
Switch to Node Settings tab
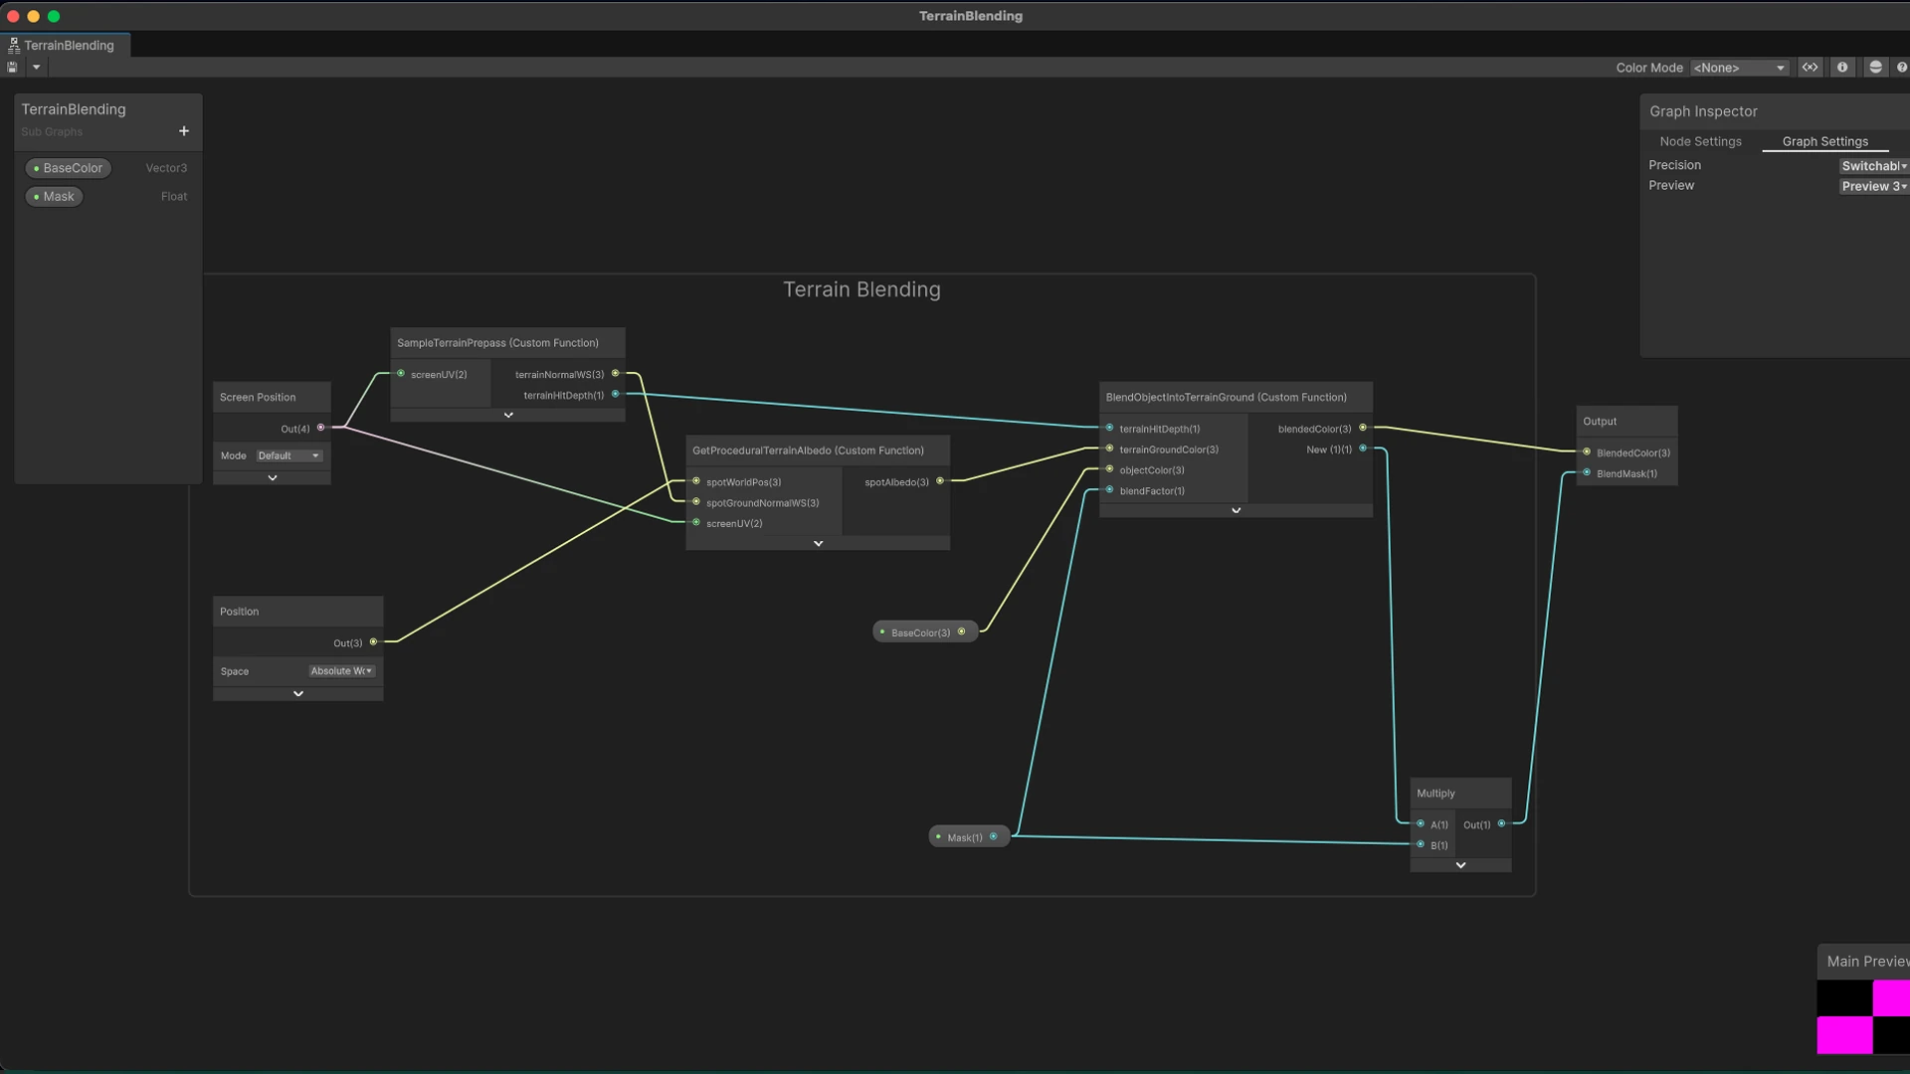[1700, 141]
